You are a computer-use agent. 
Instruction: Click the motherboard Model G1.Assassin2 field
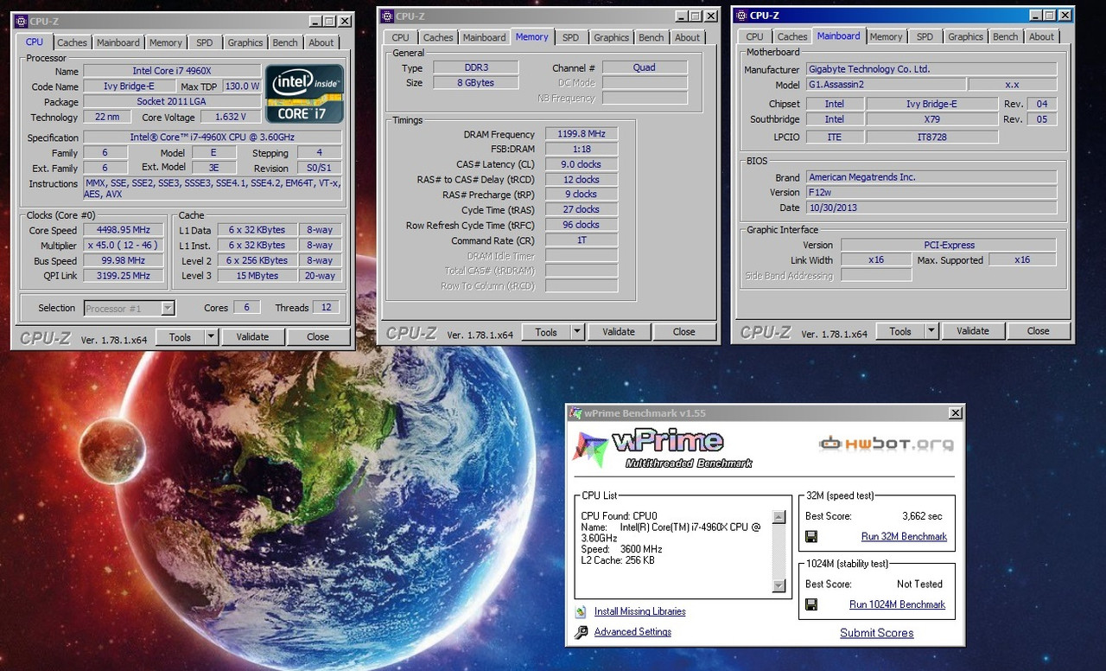[x=887, y=85]
